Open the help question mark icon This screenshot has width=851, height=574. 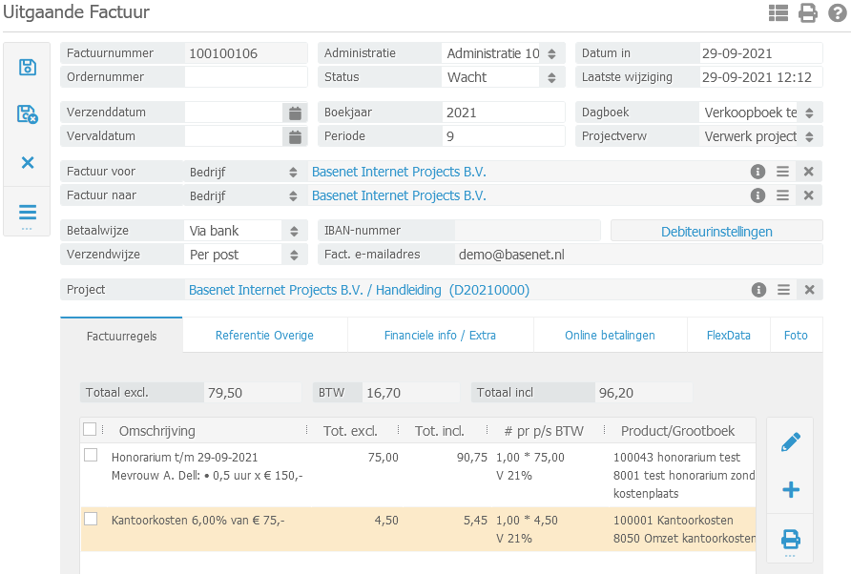click(x=837, y=12)
